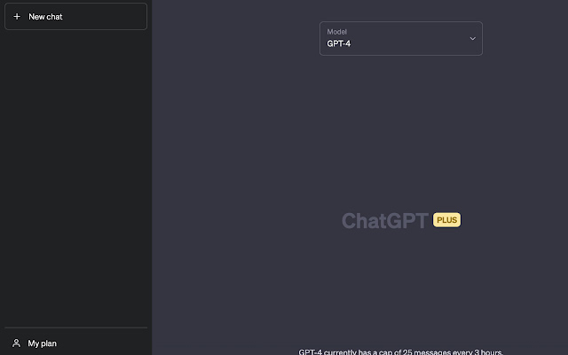
Task: Click the empty middle of the Model box
Action: [409, 38]
